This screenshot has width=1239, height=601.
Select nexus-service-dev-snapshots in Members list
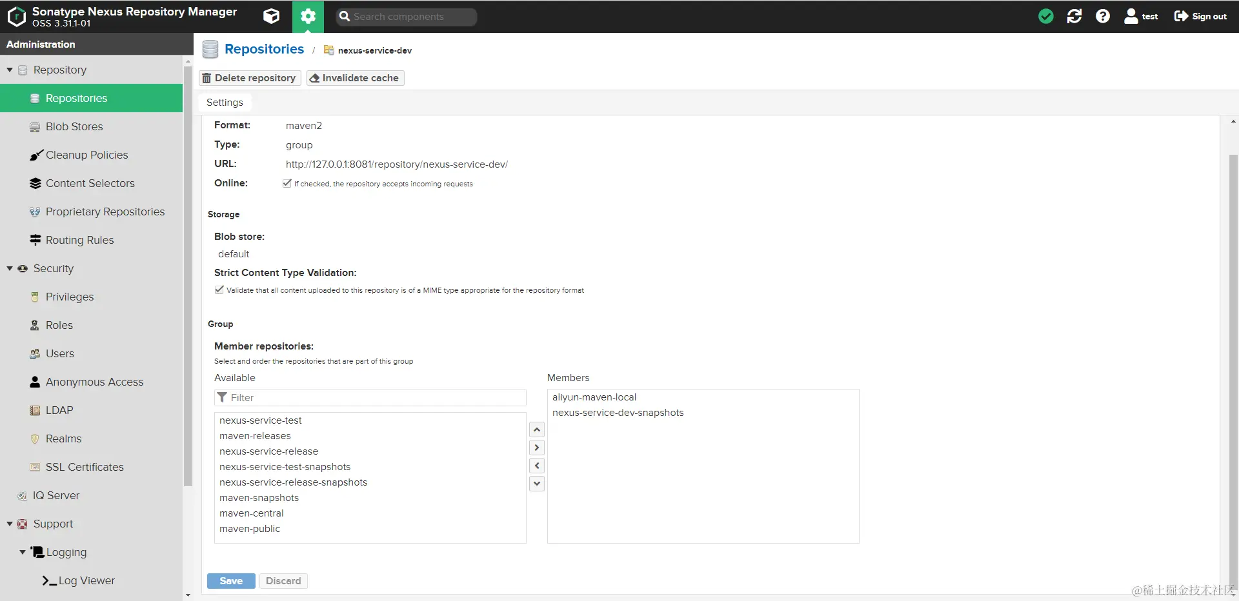[x=703, y=413]
